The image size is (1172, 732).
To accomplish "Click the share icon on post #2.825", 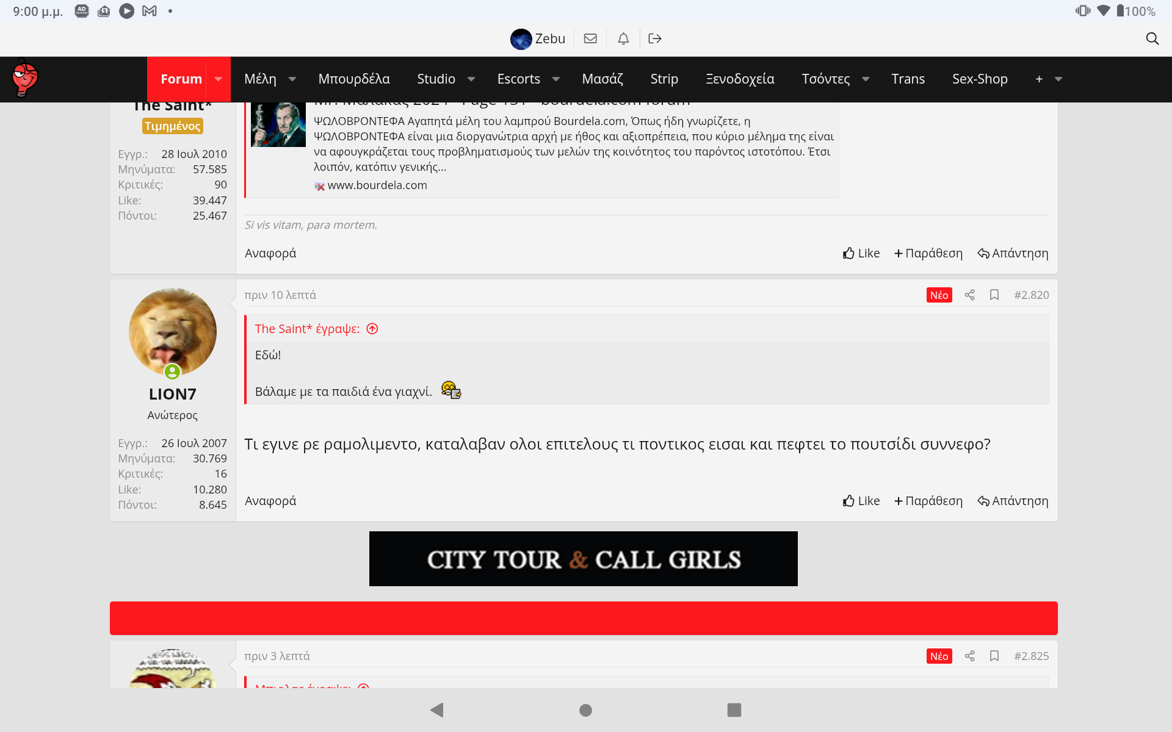I will point(969,656).
